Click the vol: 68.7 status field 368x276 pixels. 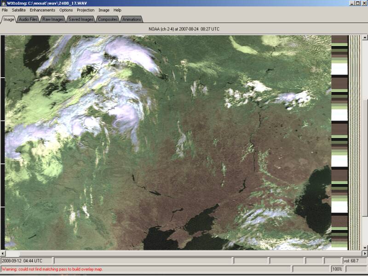coord(355,261)
